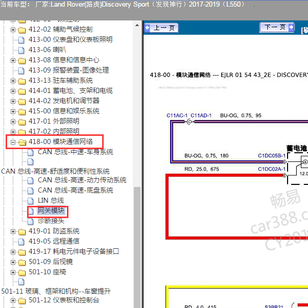Click the LIN 总线 page icon
Viewport: 308px width, 308px height.
pos(31,201)
